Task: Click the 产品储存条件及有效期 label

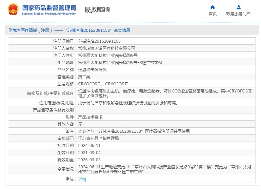Action: (53, 110)
